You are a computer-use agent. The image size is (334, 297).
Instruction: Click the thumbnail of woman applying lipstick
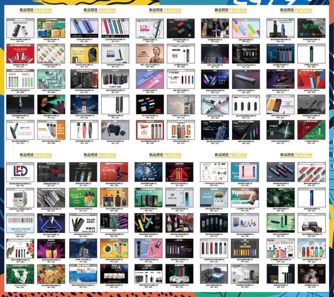click(x=150, y=54)
